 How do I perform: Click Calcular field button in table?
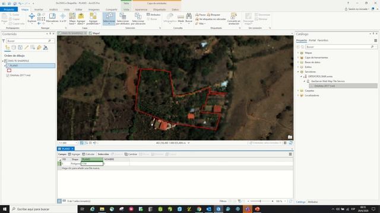click(88, 154)
